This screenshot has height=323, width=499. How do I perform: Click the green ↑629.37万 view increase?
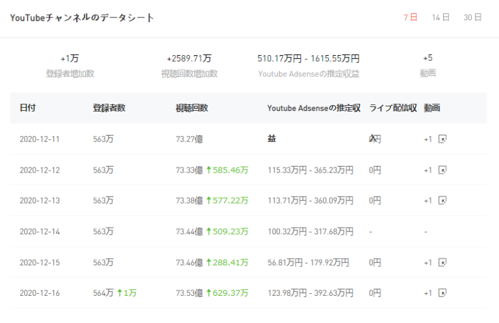[227, 293]
